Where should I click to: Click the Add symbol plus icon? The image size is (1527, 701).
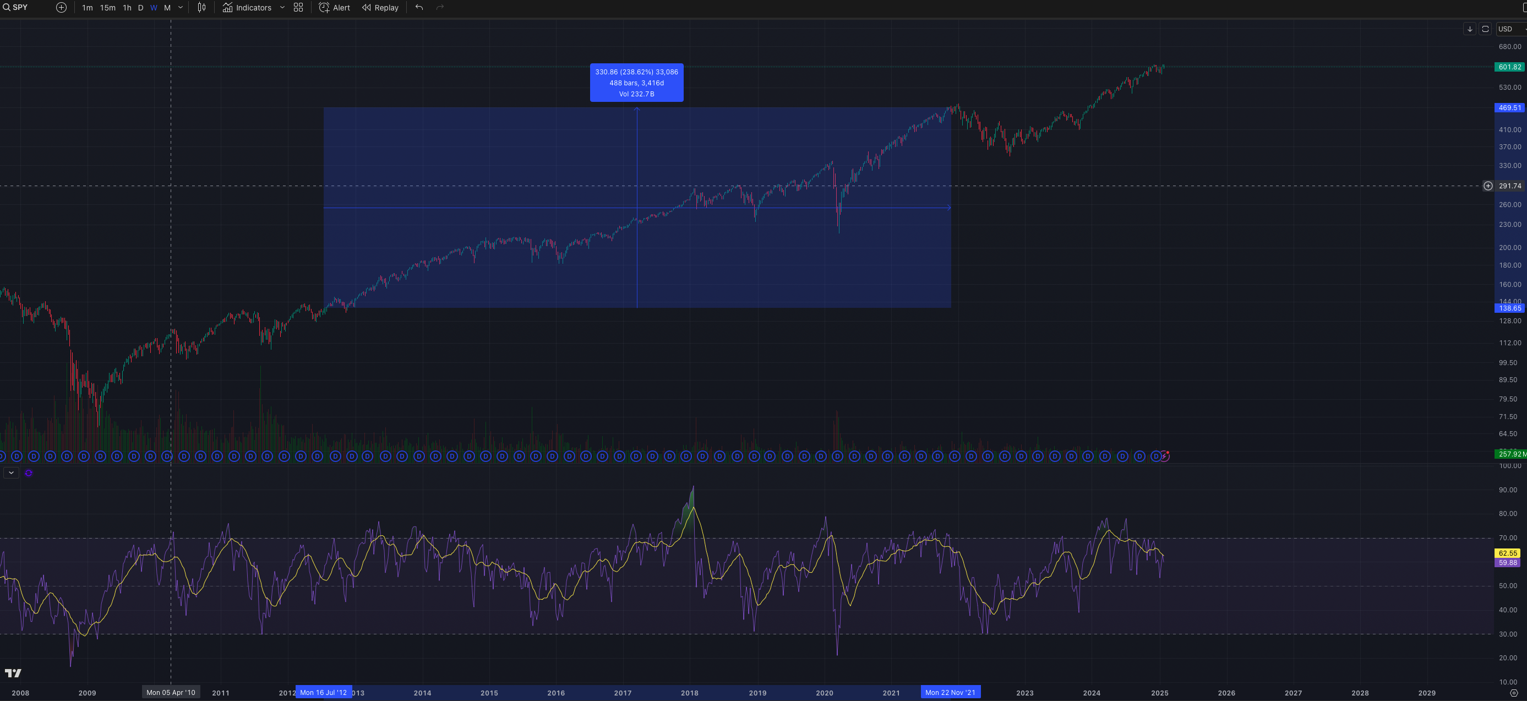61,8
